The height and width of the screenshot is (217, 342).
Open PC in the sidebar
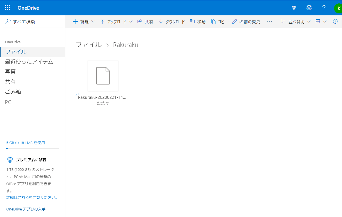[x=8, y=102]
